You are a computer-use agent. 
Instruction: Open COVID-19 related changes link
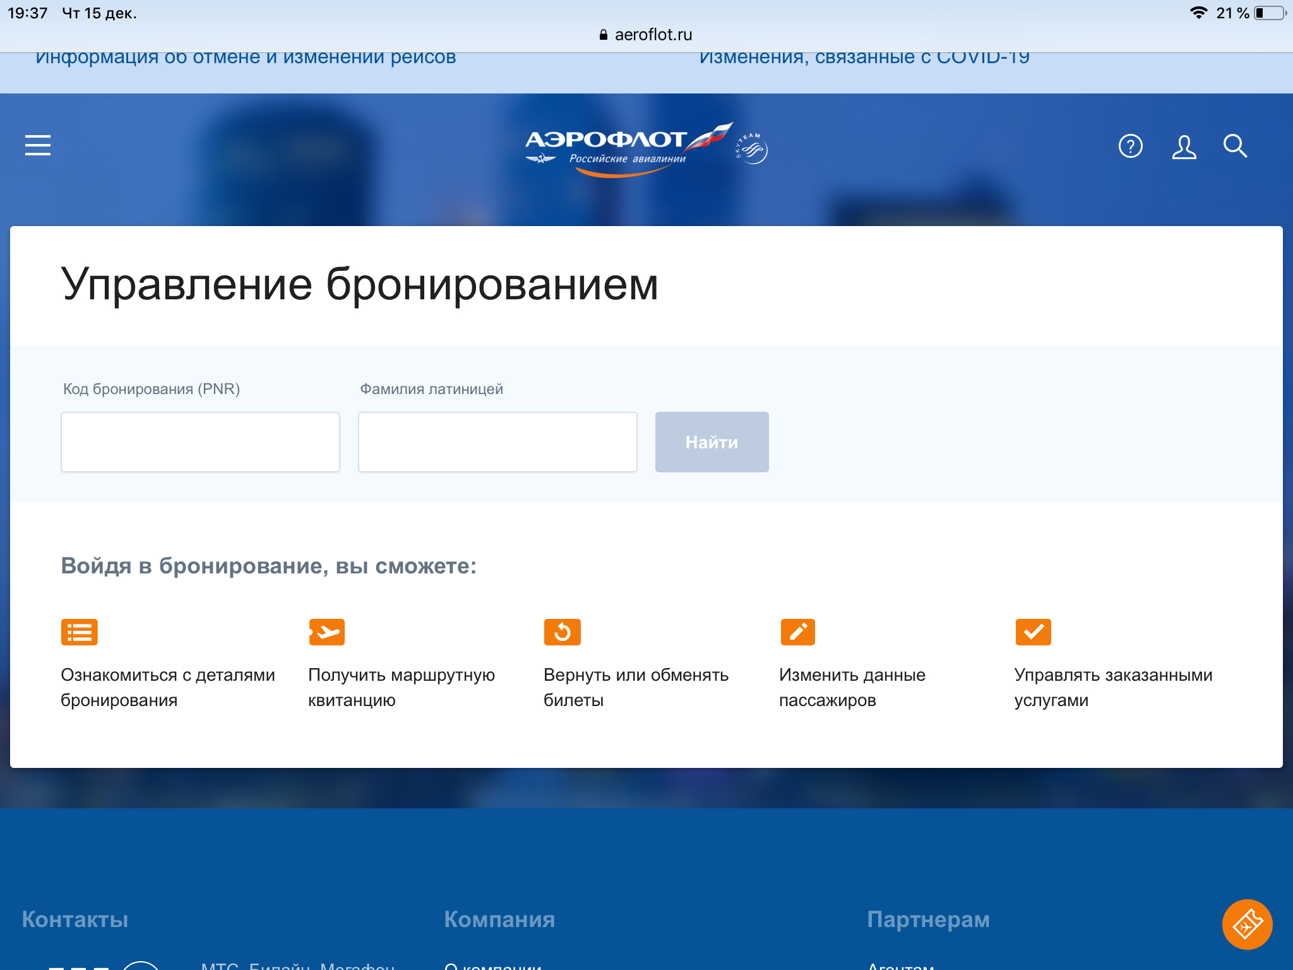tap(864, 59)
